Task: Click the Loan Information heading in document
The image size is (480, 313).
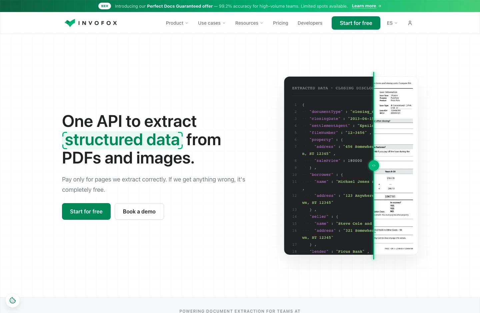Action: [388, 92]
